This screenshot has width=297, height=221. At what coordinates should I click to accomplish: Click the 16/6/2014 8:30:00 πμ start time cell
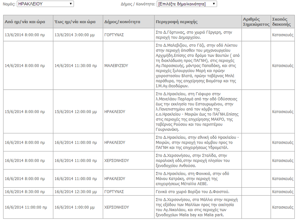[x=25, y=192]
